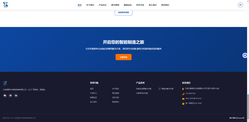The height and width of the screenshot is (122, 249).
Task: Go to 联系我们 in the top navigation
Action: click(165, 5)
